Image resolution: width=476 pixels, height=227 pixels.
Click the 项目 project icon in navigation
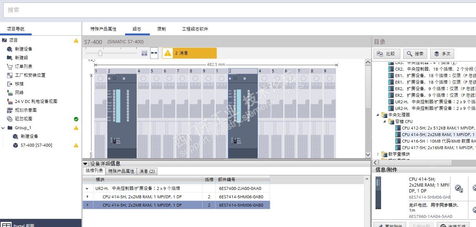[x=4, y=40]
